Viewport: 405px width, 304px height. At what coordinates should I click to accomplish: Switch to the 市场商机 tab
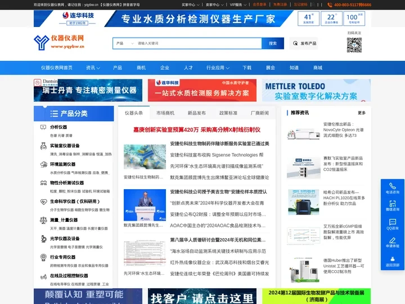pyautogui.click(x=165, y=113)
